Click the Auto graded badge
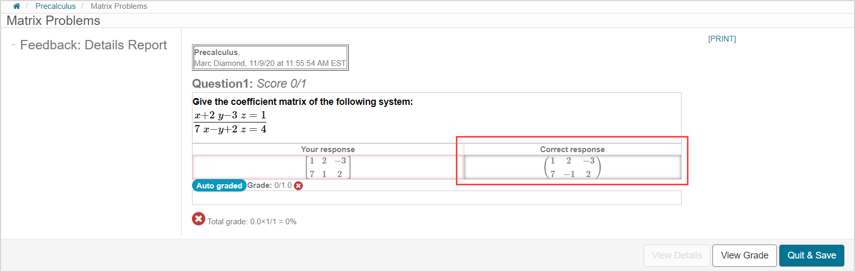This screenshot has height=272, width=855. 219,186
